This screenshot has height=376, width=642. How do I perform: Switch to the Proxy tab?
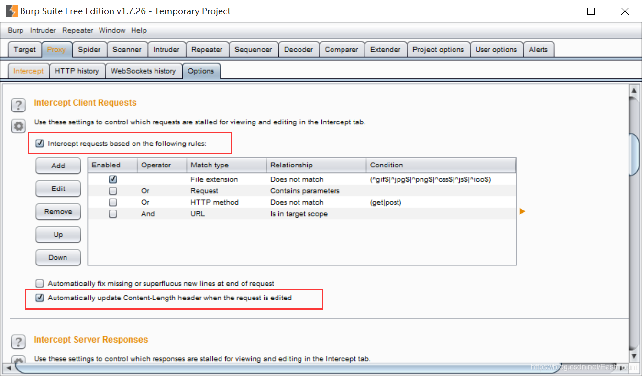[x=56, y=49]
